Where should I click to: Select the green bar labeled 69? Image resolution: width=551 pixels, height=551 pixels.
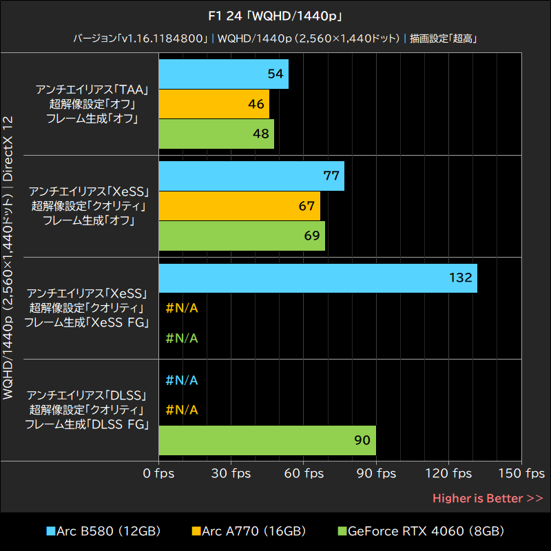coord(242,236)
